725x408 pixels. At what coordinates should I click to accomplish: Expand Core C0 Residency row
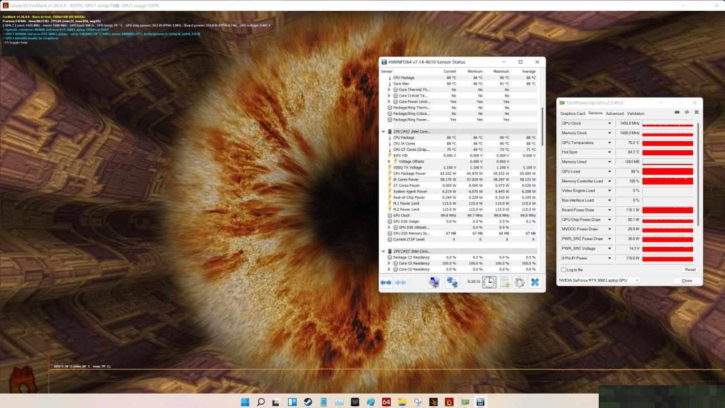point(389,263)
